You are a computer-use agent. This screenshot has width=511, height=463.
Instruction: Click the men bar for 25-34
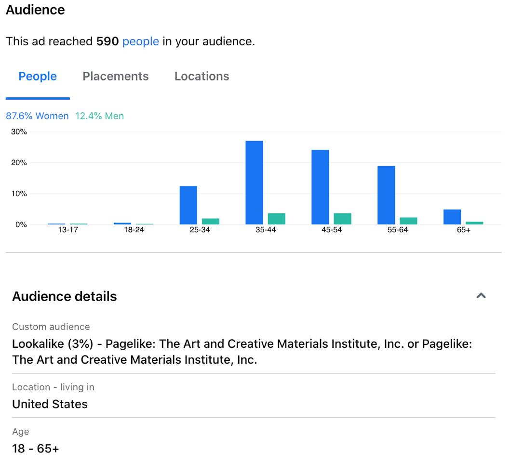pyautogui.click(x=211, y=222)
